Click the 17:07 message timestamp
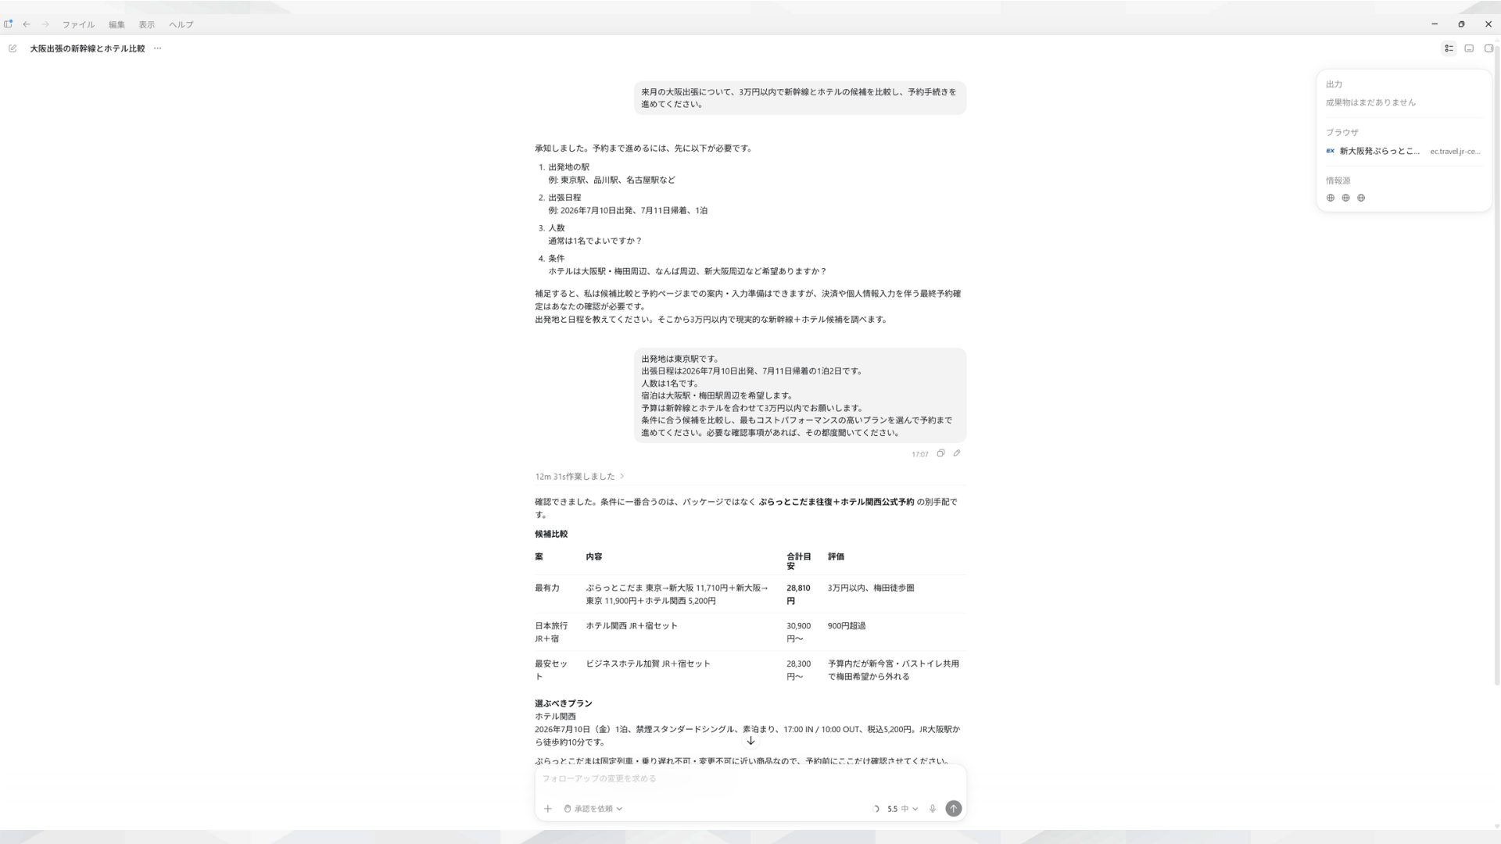The height and width of the screenshot is (844, 1501). [919, 454]
